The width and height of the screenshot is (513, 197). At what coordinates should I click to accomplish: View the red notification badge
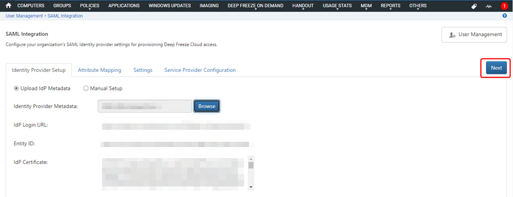504,6
